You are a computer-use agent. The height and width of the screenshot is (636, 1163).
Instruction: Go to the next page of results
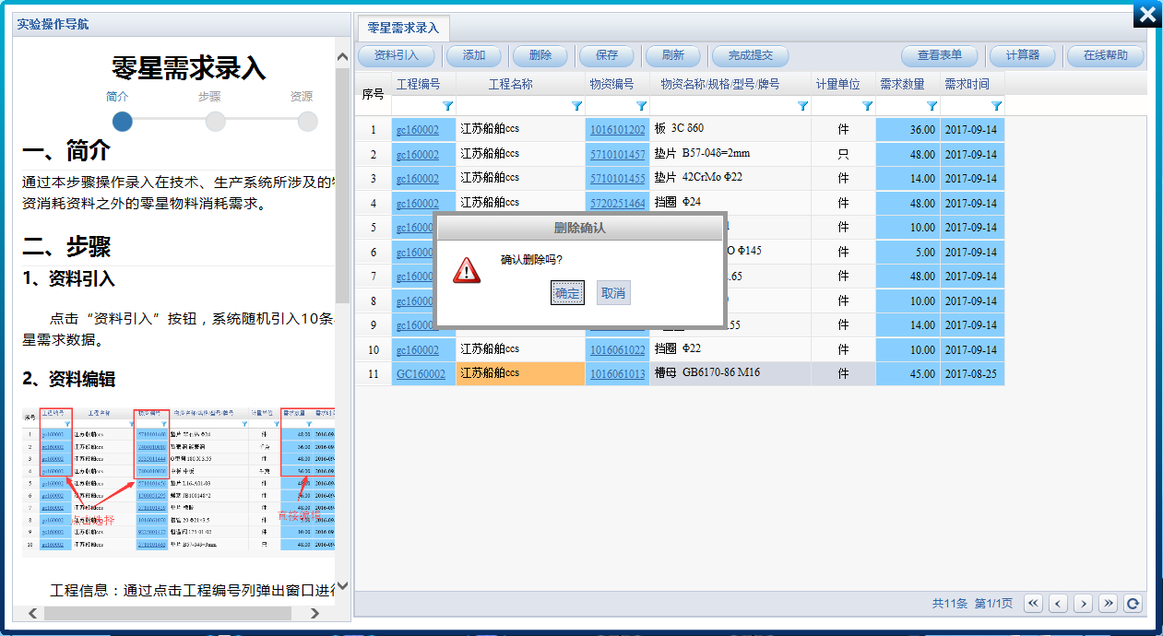point(1084,604)
